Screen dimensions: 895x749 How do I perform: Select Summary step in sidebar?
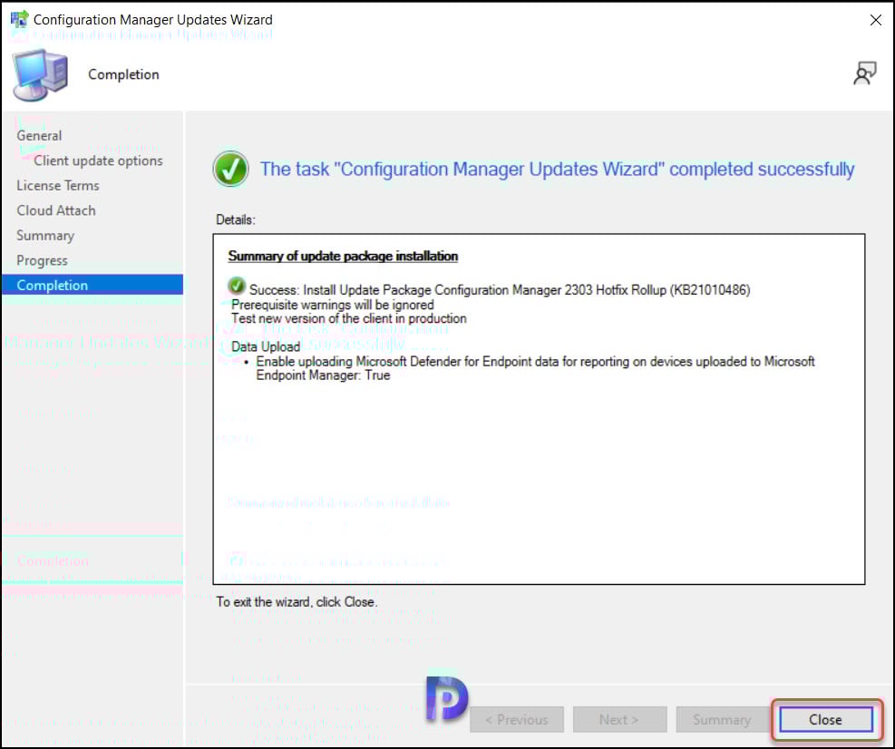(x=45, y=236)
